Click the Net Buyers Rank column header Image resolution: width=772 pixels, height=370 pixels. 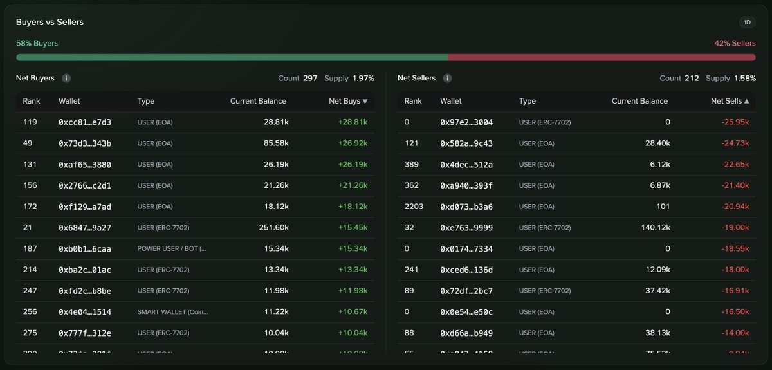click(x=32, y=101)
